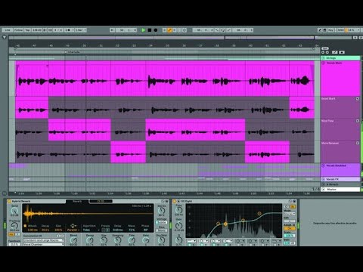Toggle EQ Eight device activator
363x272 pixels.
174,201
